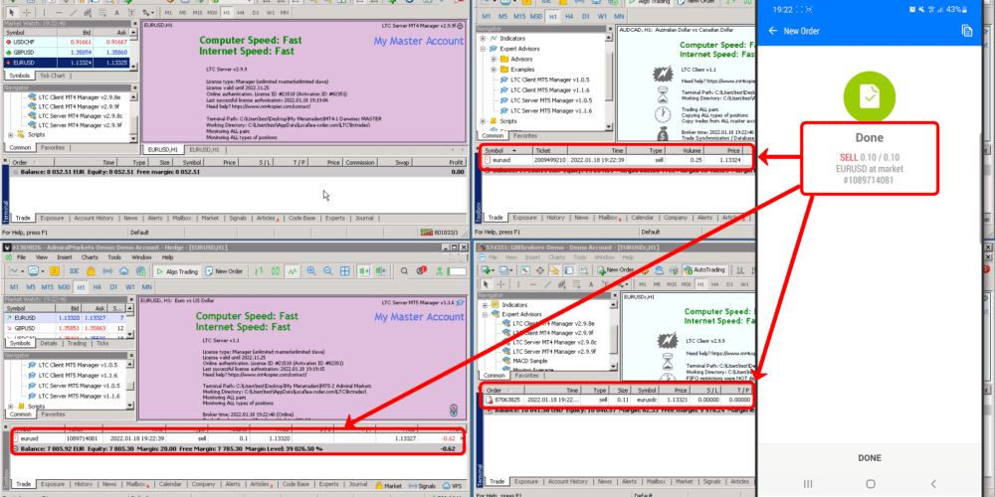995x497 pixels.
Task: Open the Tools menu in AdmiralMarkets window
Action: tap(114, 258)
